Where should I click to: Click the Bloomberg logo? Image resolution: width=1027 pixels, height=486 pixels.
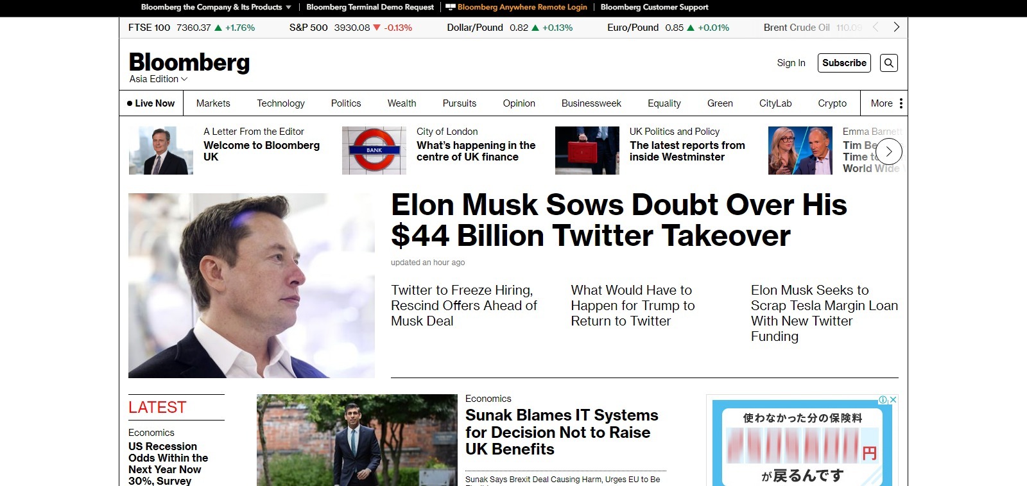pyautogui.click(x=189, y=62)
